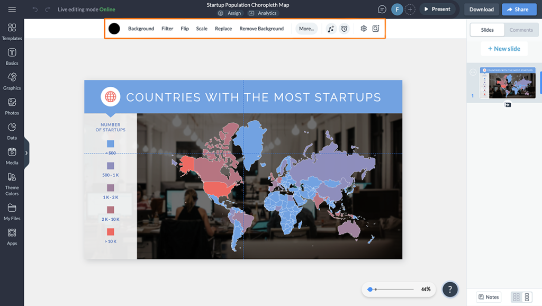Click the image search icon in the toolbar
542x306 pixels.
tap(376, 28)
